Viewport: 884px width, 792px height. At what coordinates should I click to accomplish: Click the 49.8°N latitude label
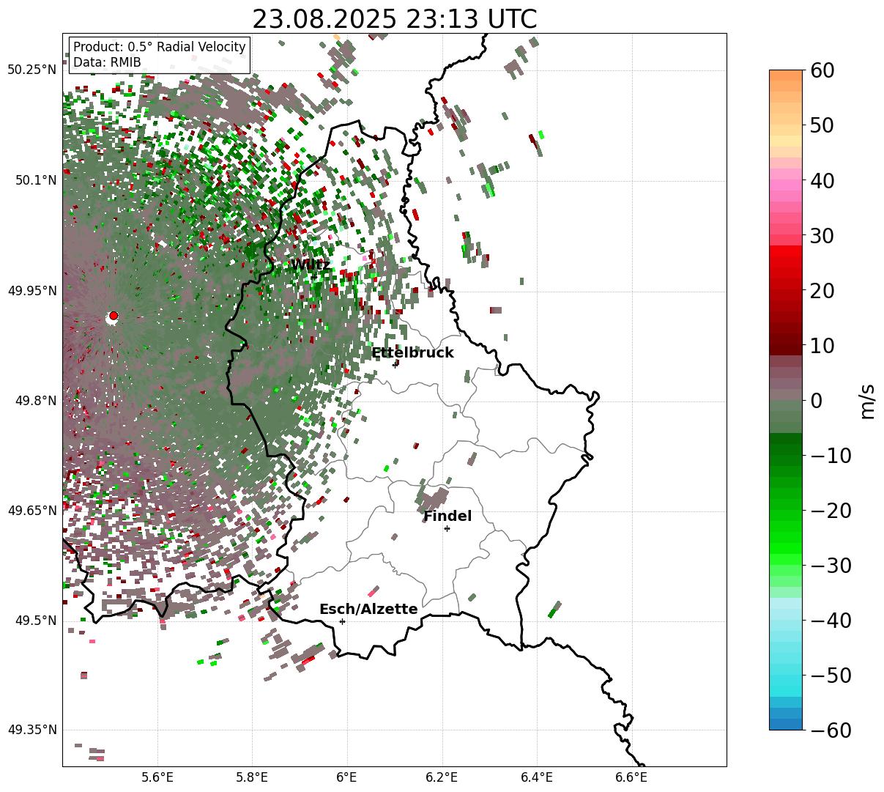(x=35, y=401)
